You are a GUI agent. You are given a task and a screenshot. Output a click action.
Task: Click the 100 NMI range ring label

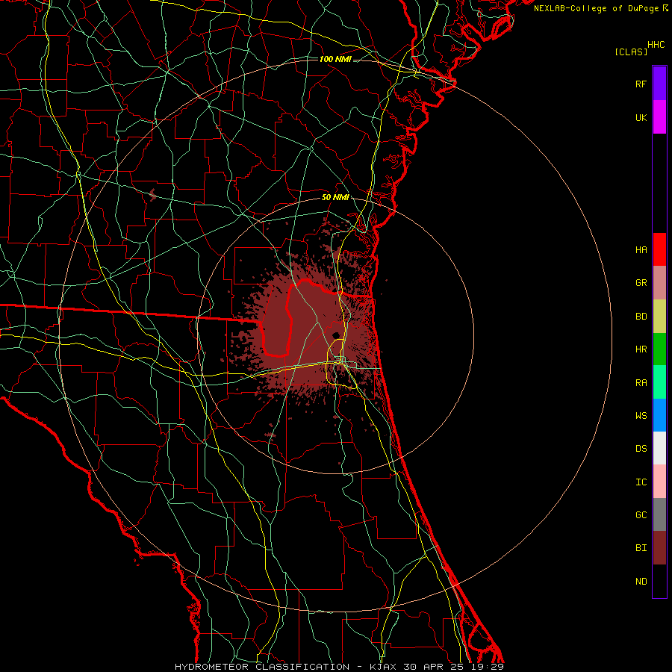tap(335, 59)
